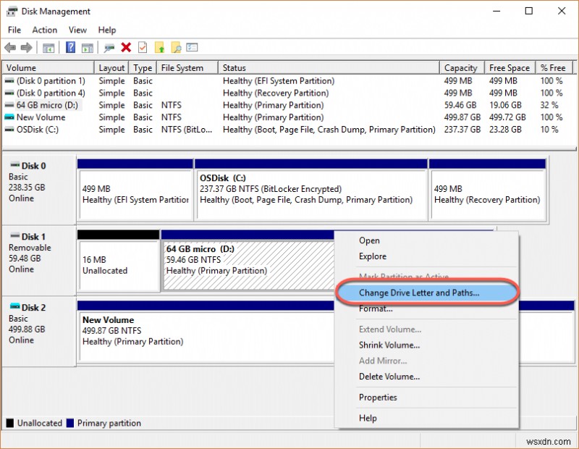
Task: Click the 32 % free cell
Action: [549, 105]
